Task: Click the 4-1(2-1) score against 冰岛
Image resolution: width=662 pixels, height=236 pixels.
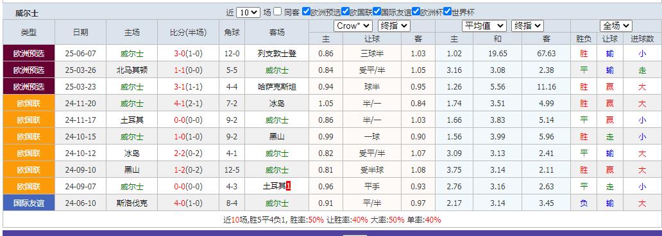Action: pyautogui.click(x=189, y=104)
